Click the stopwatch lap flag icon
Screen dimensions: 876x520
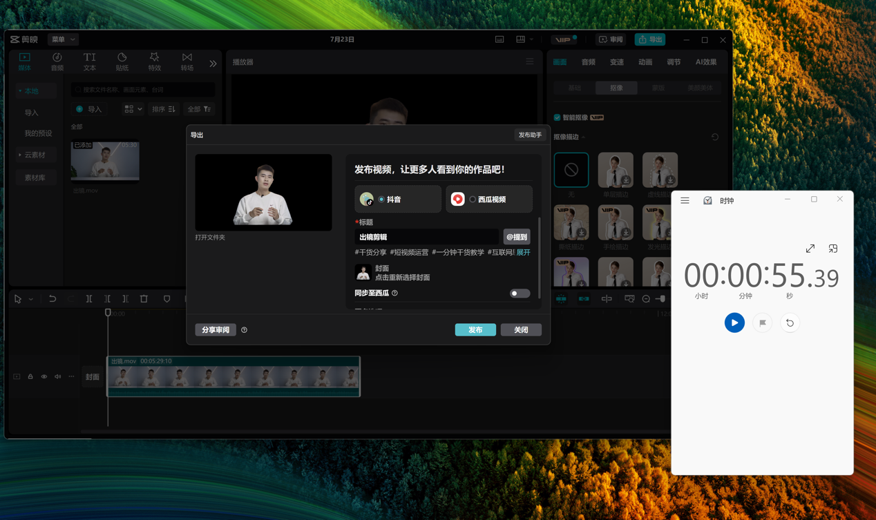coord(762,322)
